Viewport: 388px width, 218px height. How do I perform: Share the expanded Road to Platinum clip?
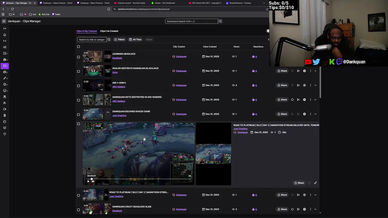[x=299, y=183]
